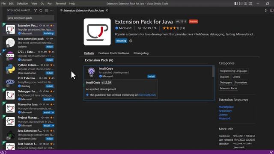Open the View menu

(x=34, y=3)
